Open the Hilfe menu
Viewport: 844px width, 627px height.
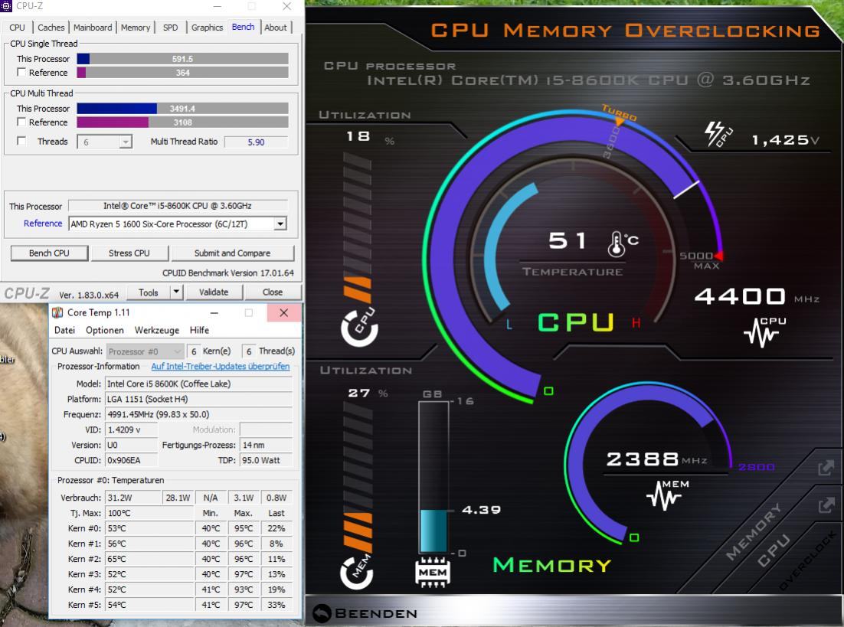pyautogui.click(x=199, y=331)
